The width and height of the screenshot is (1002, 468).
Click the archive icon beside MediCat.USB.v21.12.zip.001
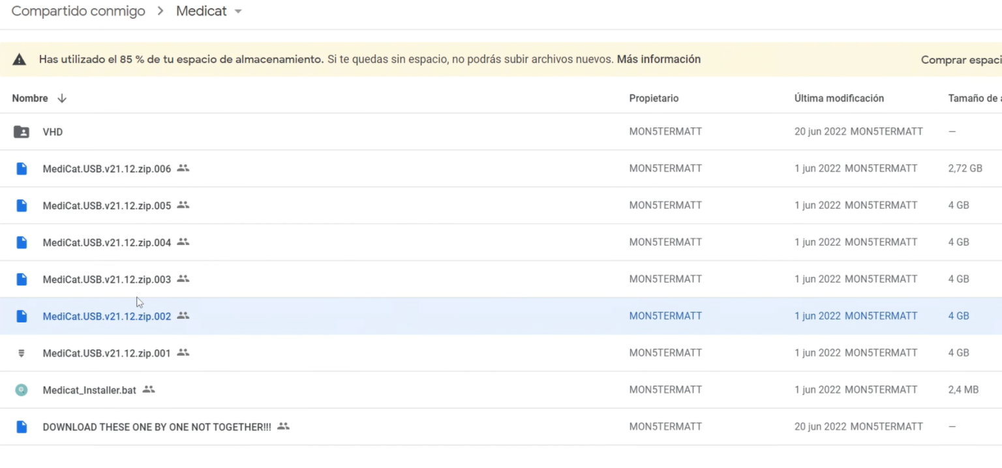(x=22, y=353)
